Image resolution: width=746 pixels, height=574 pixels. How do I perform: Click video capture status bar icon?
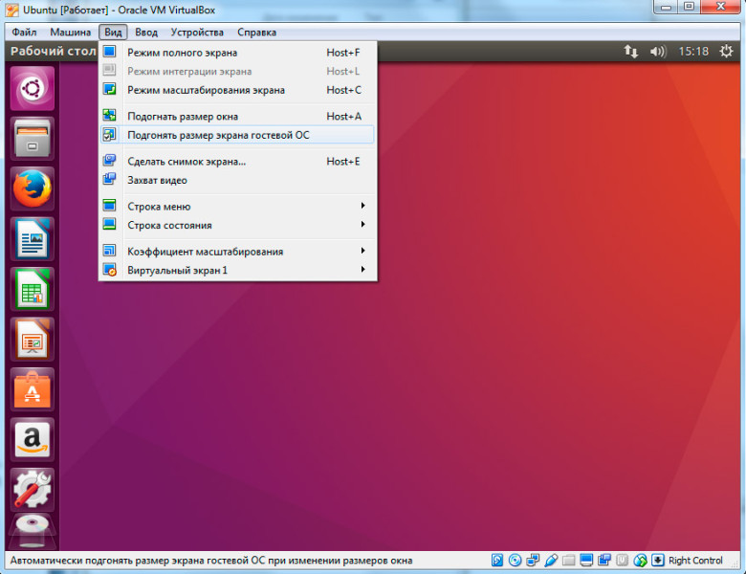604,561
